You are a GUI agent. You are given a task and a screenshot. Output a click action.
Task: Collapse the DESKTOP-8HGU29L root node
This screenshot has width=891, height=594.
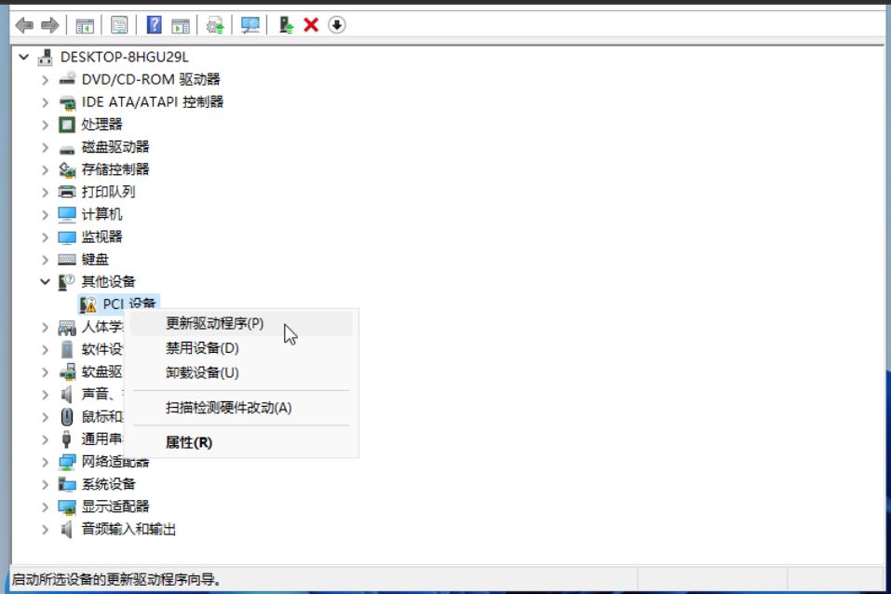[x=24, y=57]
